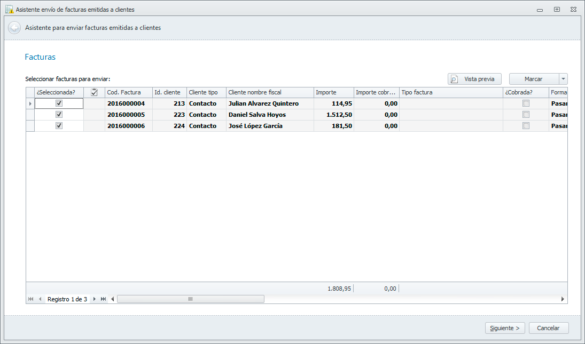Select invoice code 2016000006 cell
585x344 pixels.
129,126
